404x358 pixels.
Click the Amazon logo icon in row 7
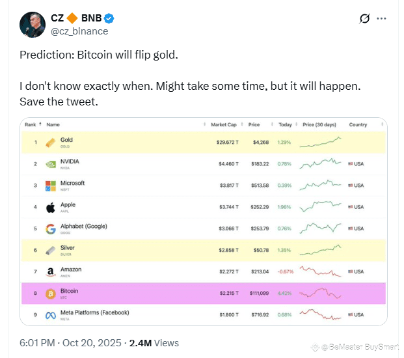coord(50,272)
